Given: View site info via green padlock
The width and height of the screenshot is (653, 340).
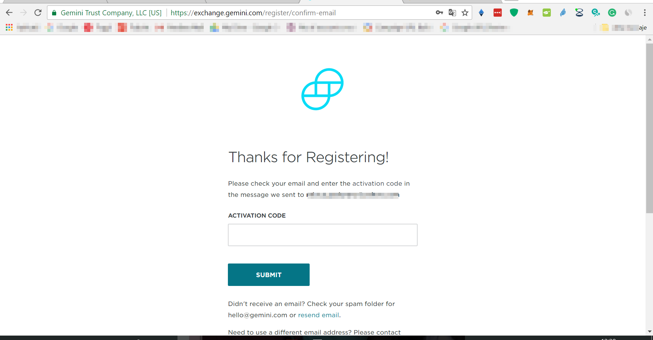Looking at the screenshot, I should coord(54,13).
